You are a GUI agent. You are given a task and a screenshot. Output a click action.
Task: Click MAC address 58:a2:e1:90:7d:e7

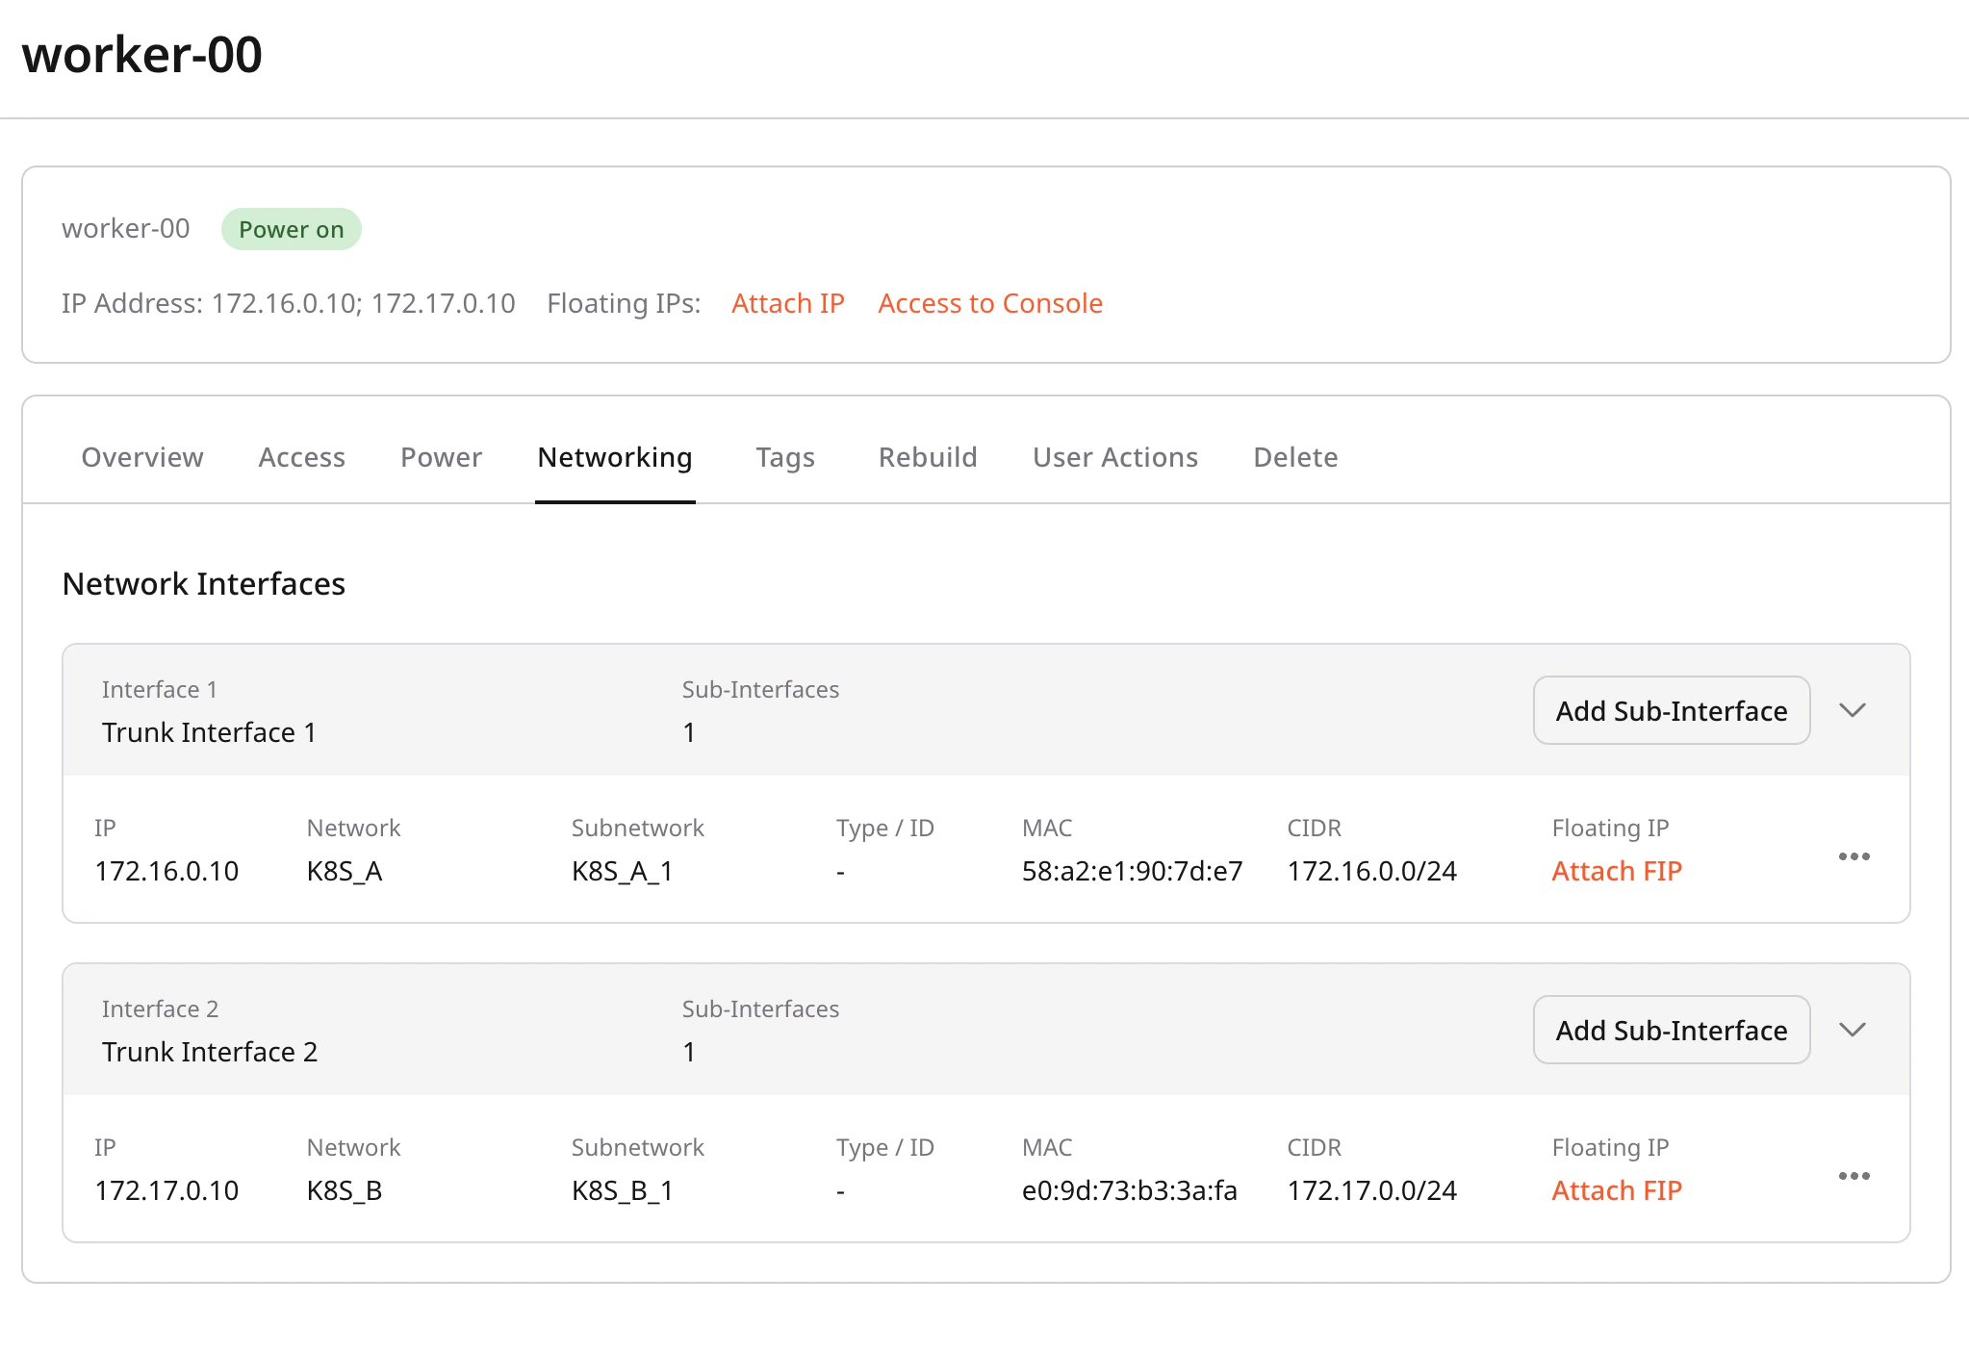[1132, 871]
